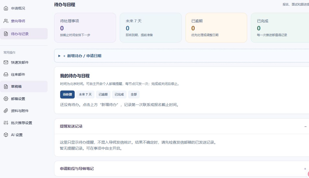The width and height of the screenshot is (309, 178).
Task: Click the text 优先处理或调整日期
Action: coord(205,35)
